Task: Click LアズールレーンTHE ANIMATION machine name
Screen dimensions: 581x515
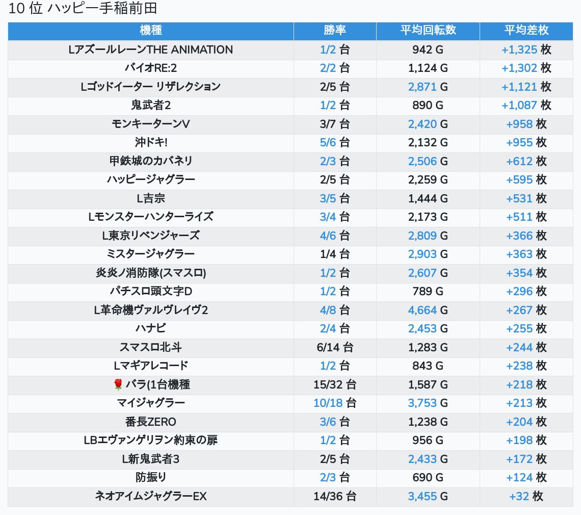Action: [151, 50]
